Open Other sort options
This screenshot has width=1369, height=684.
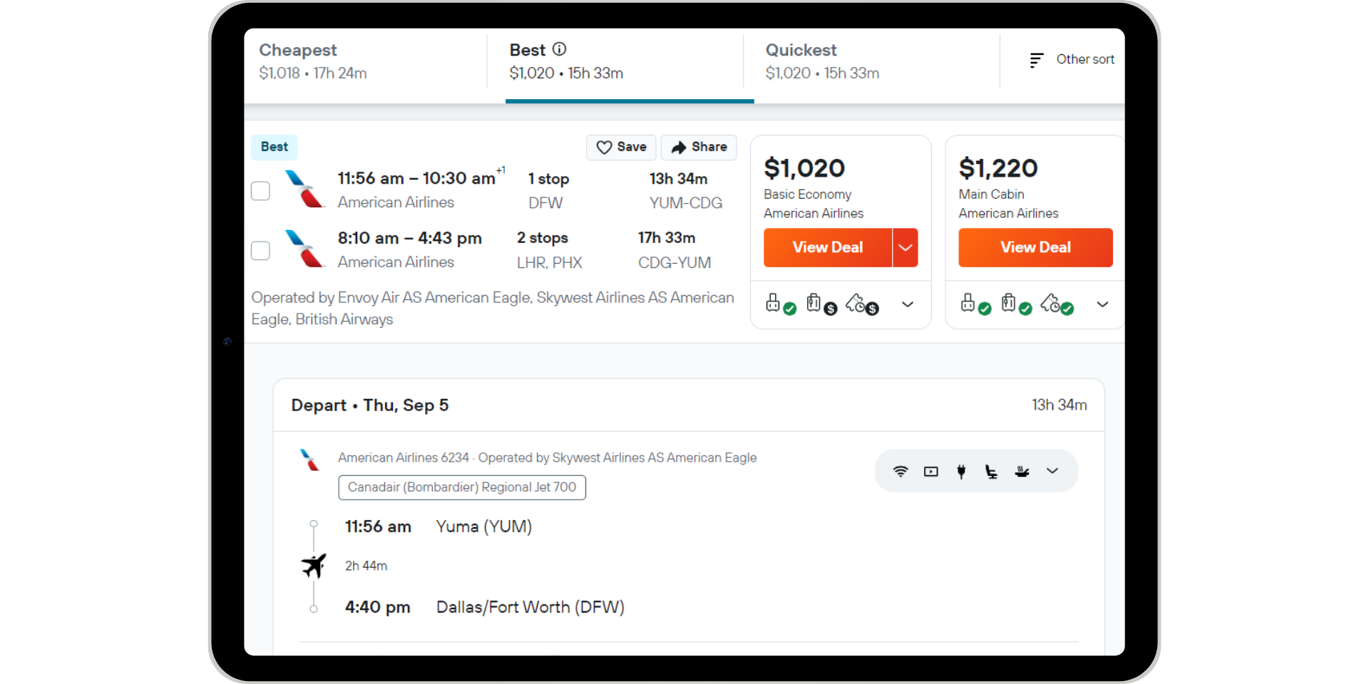1072,60
